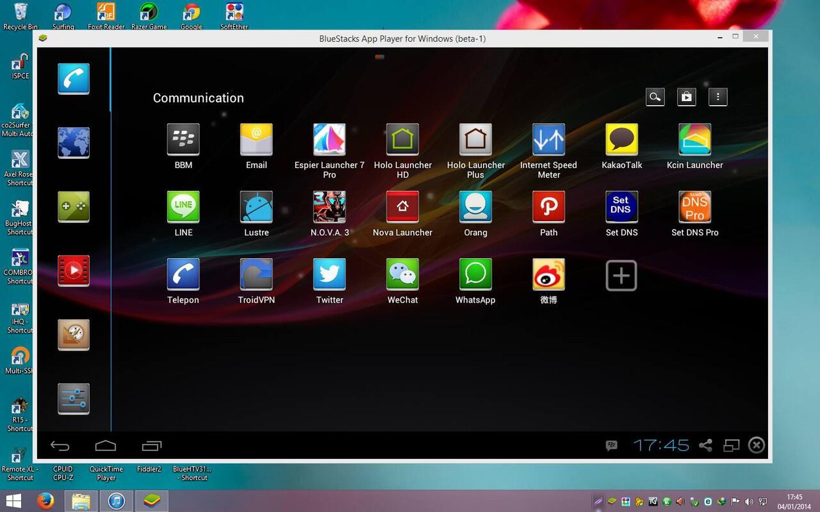Select the media video category in sidebar
Viewport: 820px width, 512px height.
(74, 270)
